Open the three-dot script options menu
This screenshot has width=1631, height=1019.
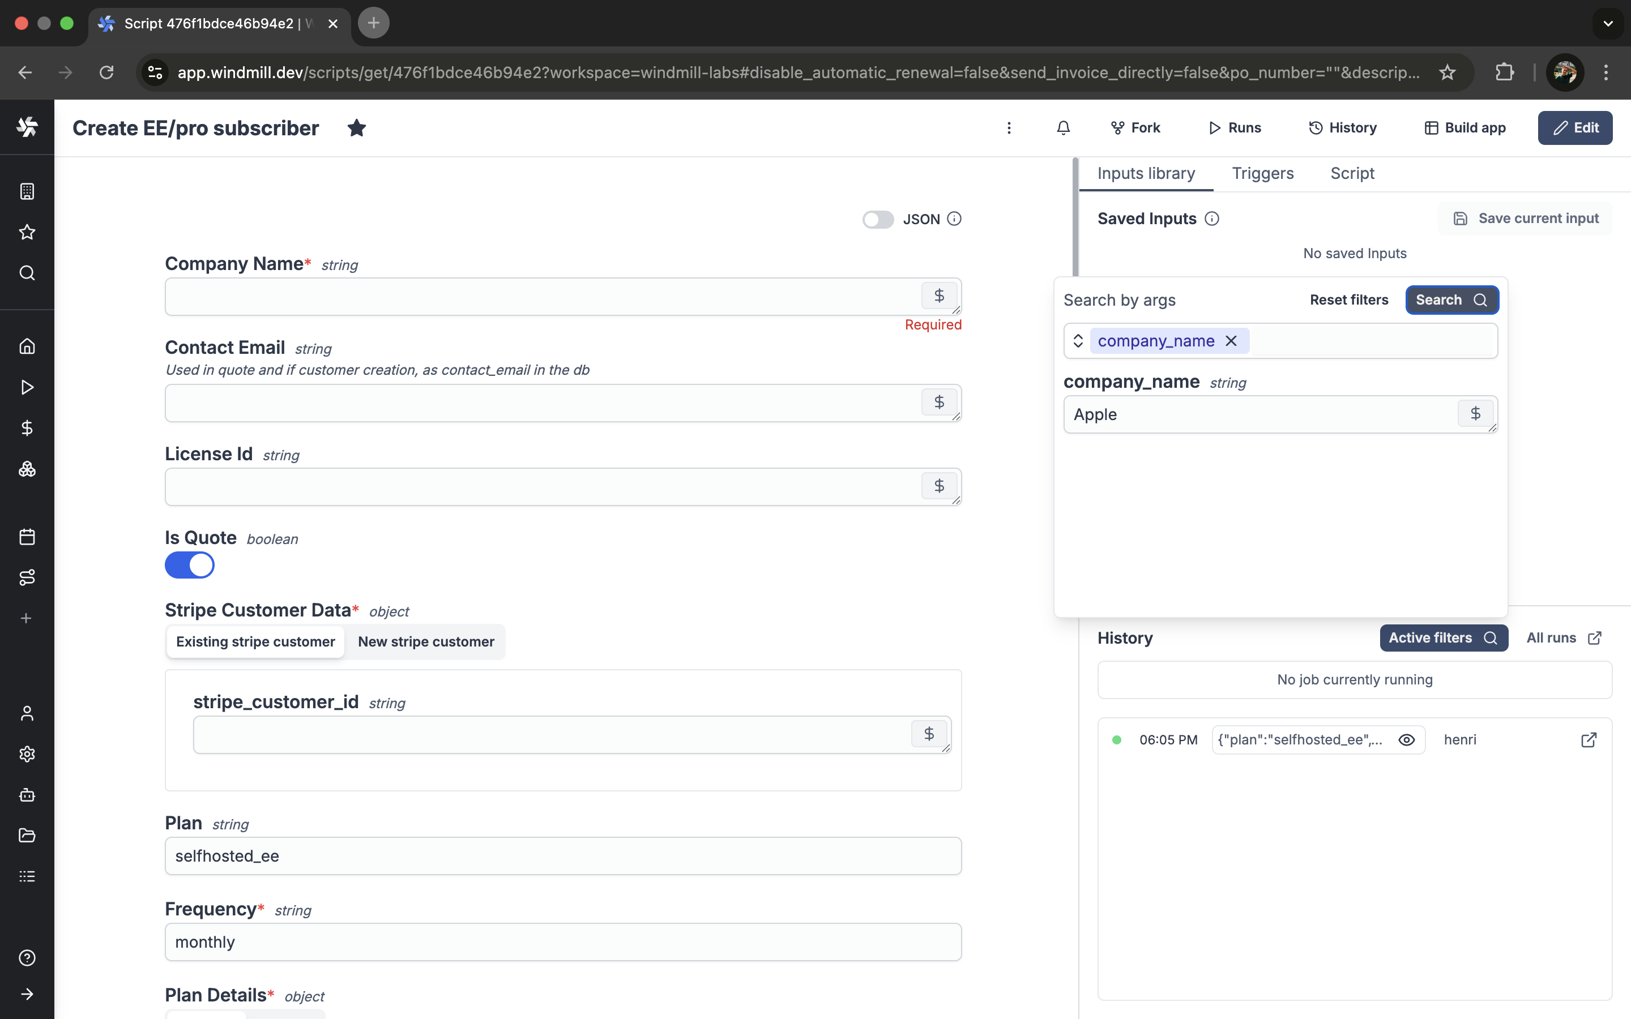point(1008,127)
